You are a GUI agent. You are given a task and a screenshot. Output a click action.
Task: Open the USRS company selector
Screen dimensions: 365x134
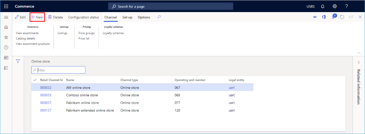(x=310, y=6)
